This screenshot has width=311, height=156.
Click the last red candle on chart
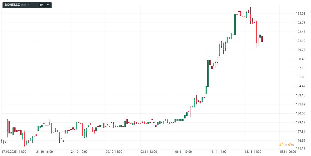pyautogui.click(x=262, y=39)
